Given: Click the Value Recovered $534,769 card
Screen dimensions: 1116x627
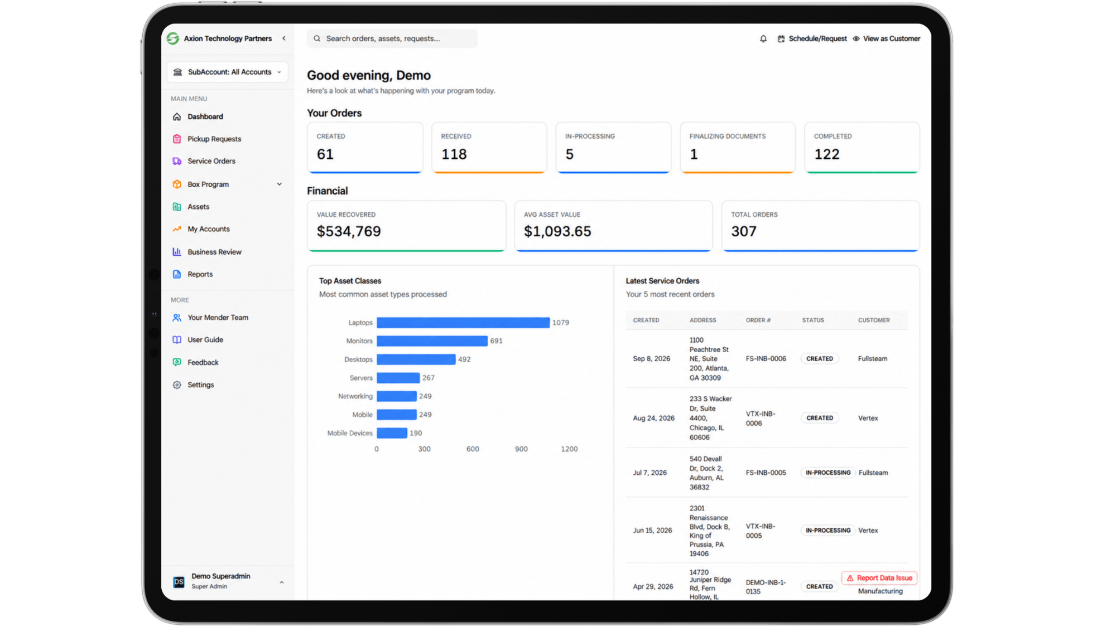Looking at the screenshot, I should pos(407,226).
